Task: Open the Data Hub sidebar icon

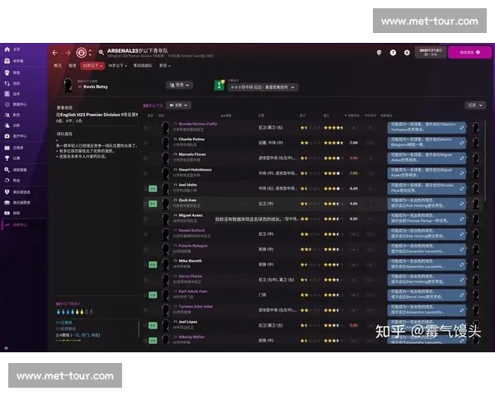Action: click(7, 104)
